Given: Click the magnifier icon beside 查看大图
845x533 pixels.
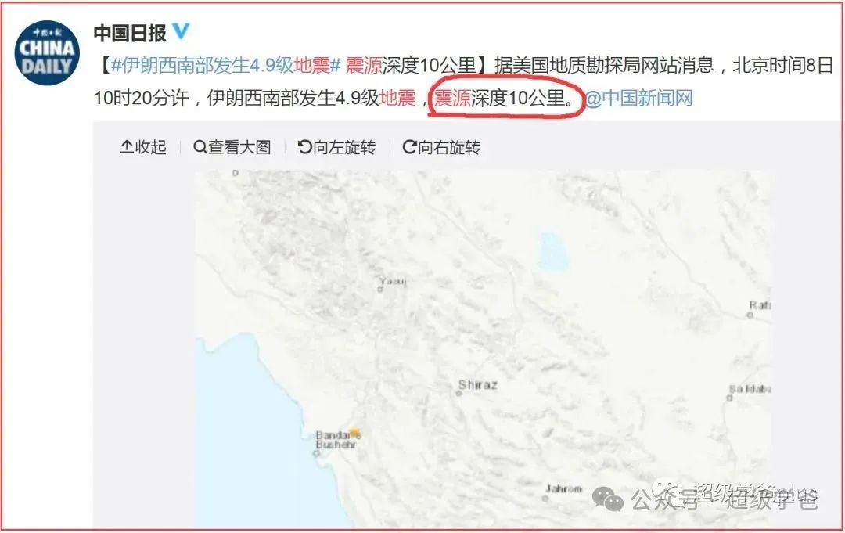Looking at the screenshot, I should pos(200,146).
